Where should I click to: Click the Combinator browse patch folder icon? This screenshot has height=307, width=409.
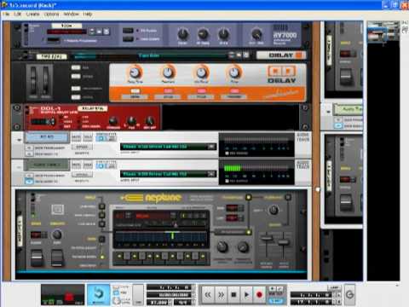click(x=239, y=55)
